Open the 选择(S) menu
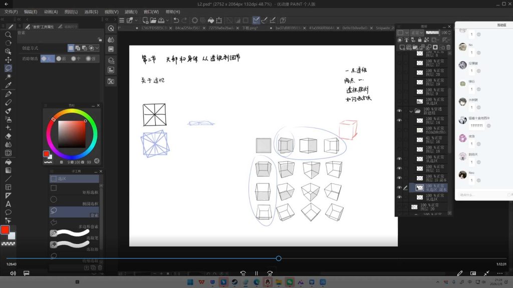Viewport: 513px width, 288px height. [x=91, y=12]
